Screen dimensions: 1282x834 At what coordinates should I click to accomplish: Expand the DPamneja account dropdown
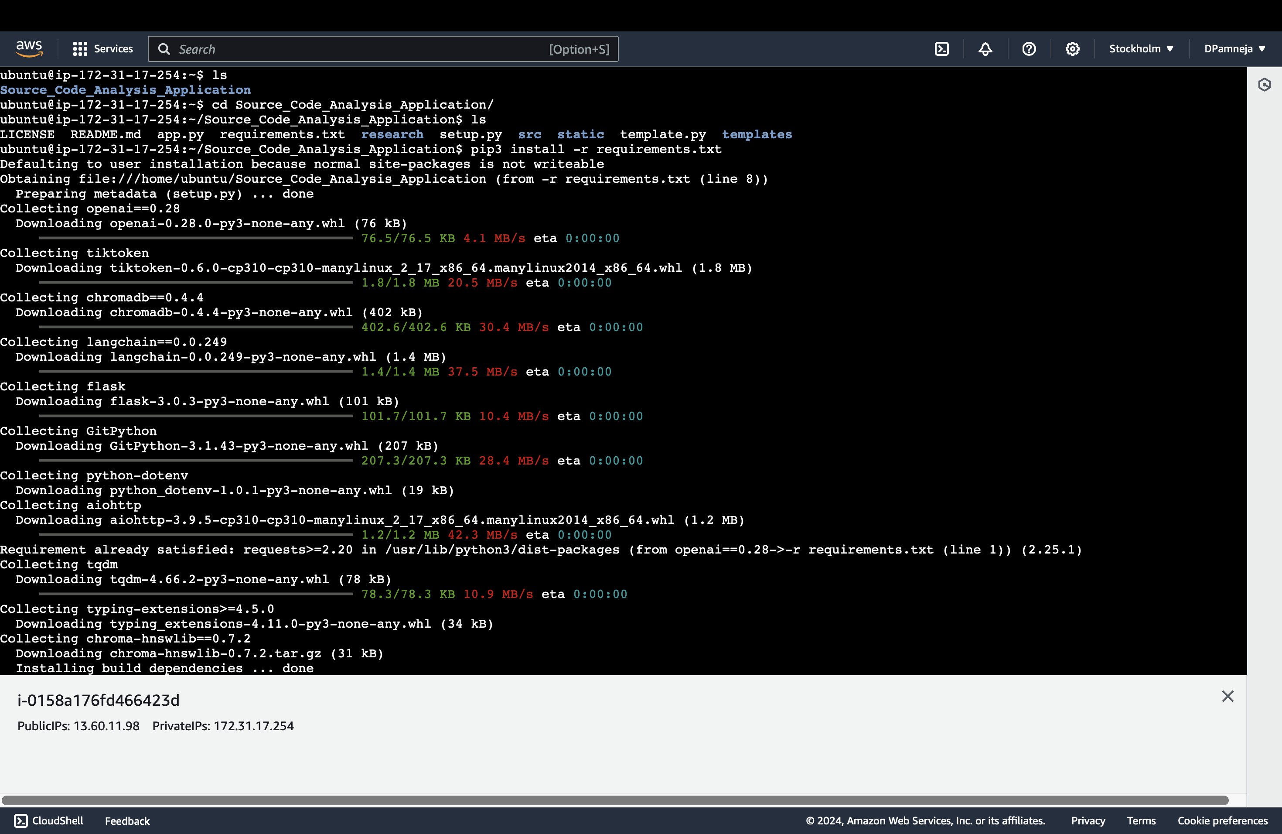point(1234,49)
